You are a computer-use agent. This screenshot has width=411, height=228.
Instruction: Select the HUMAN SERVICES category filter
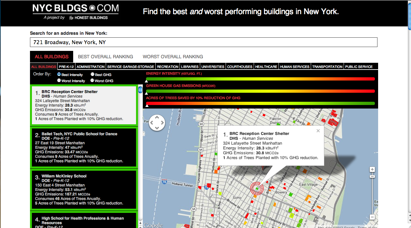tap(295, 67)
